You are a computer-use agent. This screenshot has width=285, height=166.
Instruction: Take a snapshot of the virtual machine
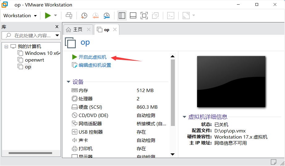coord(84,16)
